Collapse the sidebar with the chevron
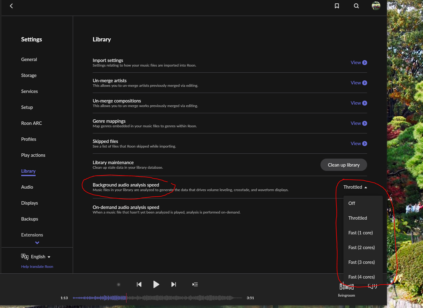The image size is (423, 308). (x=37, y=242)
